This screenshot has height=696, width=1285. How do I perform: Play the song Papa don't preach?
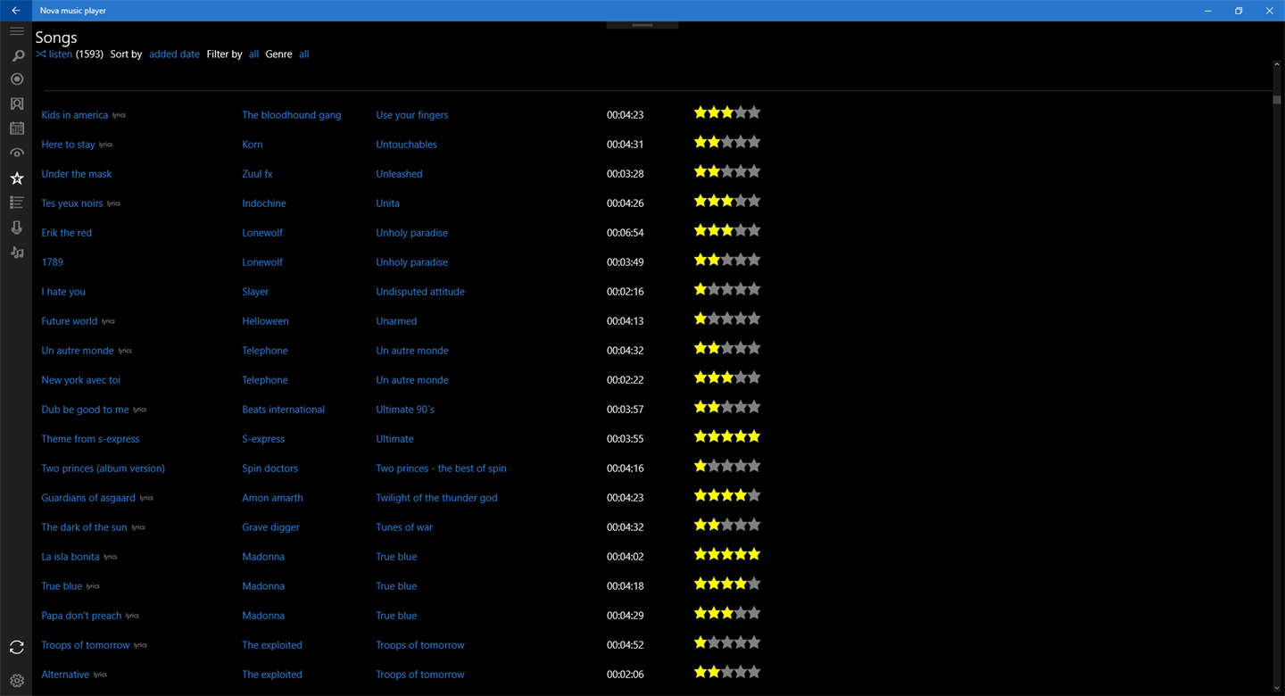click(81, 616)
